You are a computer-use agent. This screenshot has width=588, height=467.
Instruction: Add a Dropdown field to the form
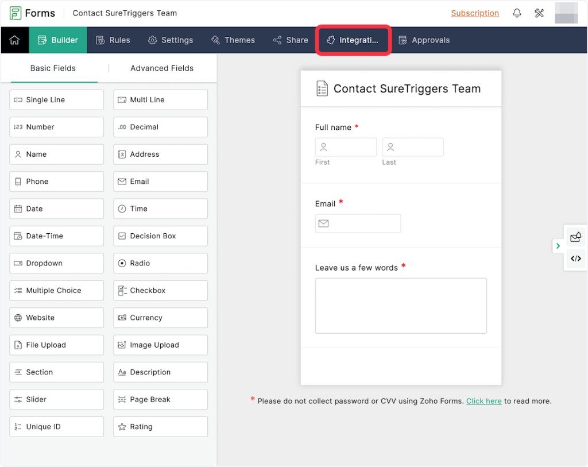[x=56, y=263]
